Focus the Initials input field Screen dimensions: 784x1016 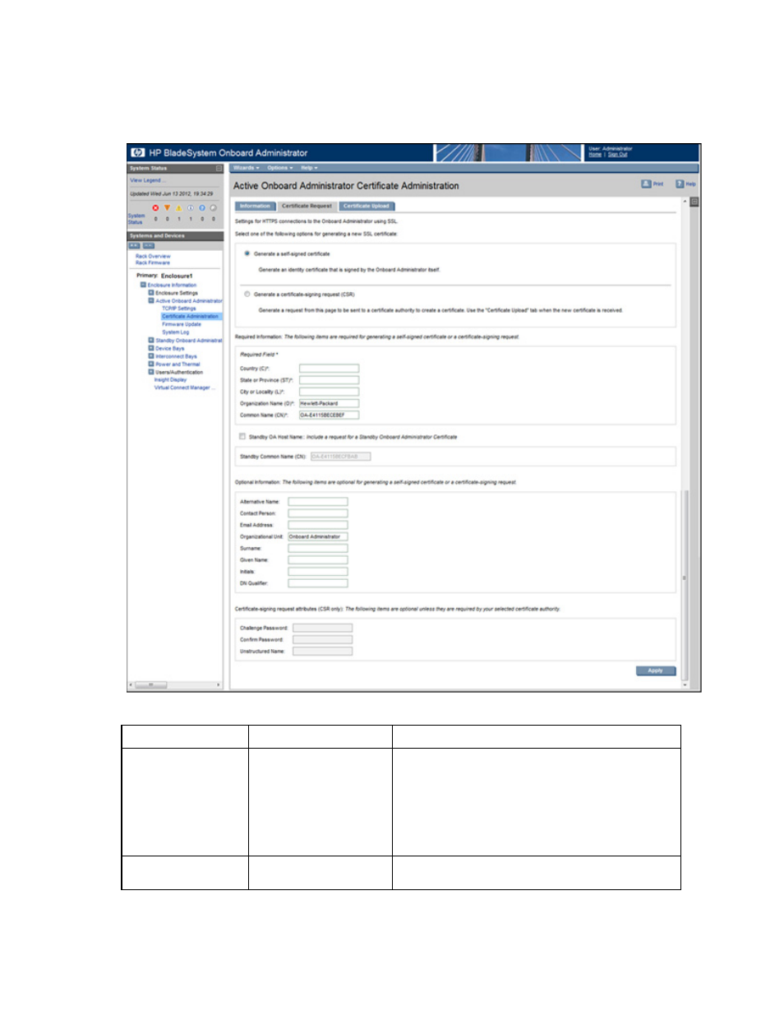pyautogui.click(x=318, y=571)
